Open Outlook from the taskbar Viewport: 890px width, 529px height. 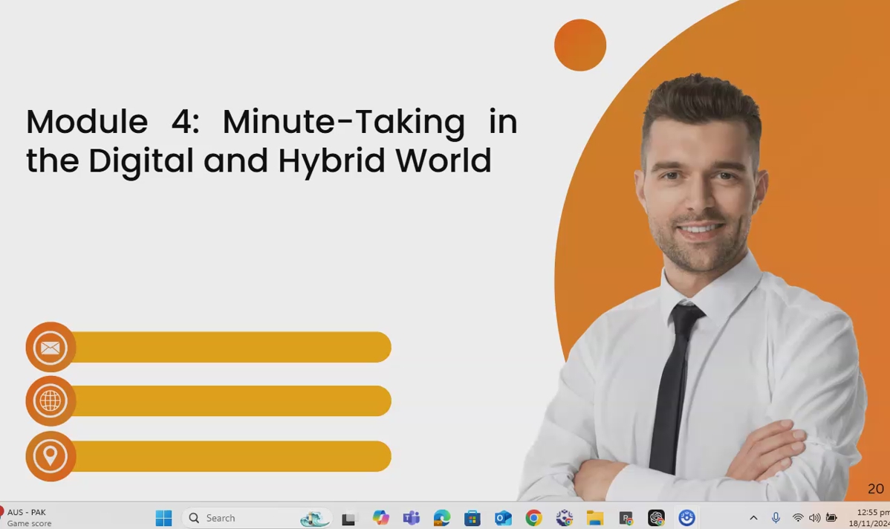(x=503, y=518)
